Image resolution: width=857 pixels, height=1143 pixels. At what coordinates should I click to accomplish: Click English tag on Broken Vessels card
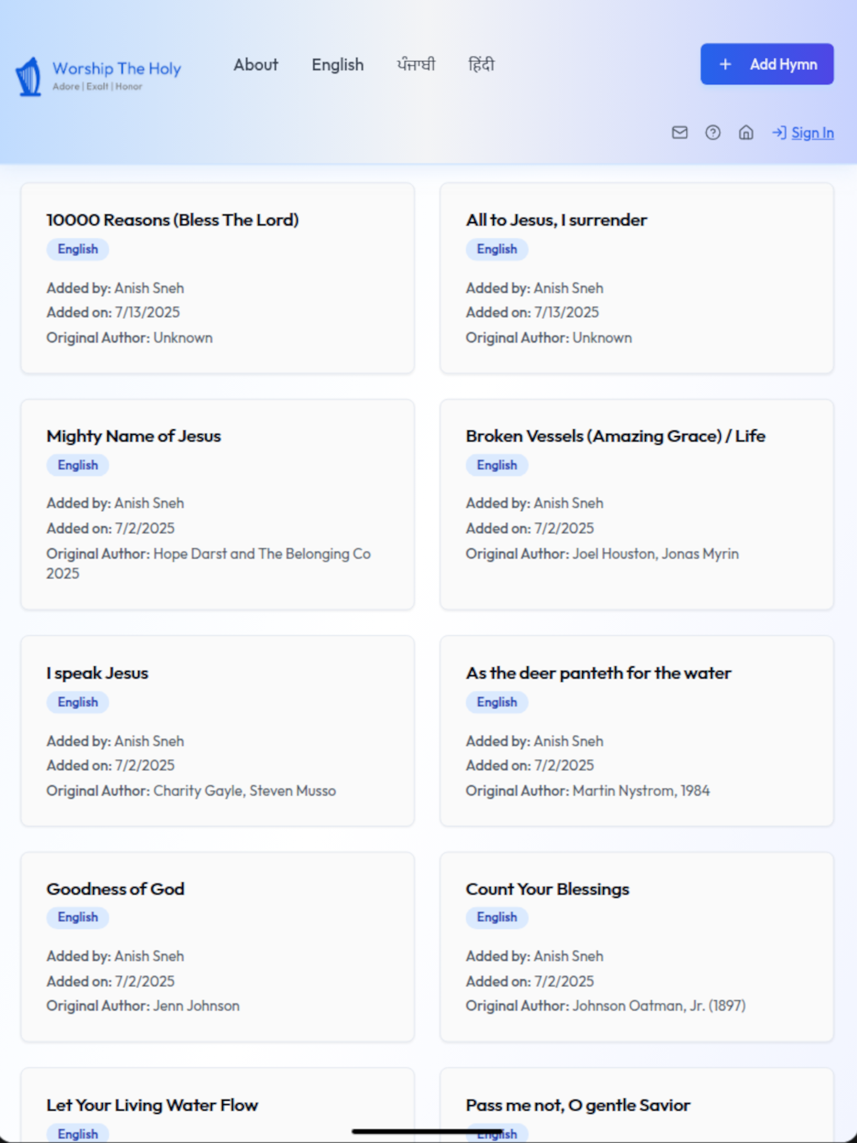point(497,465)
